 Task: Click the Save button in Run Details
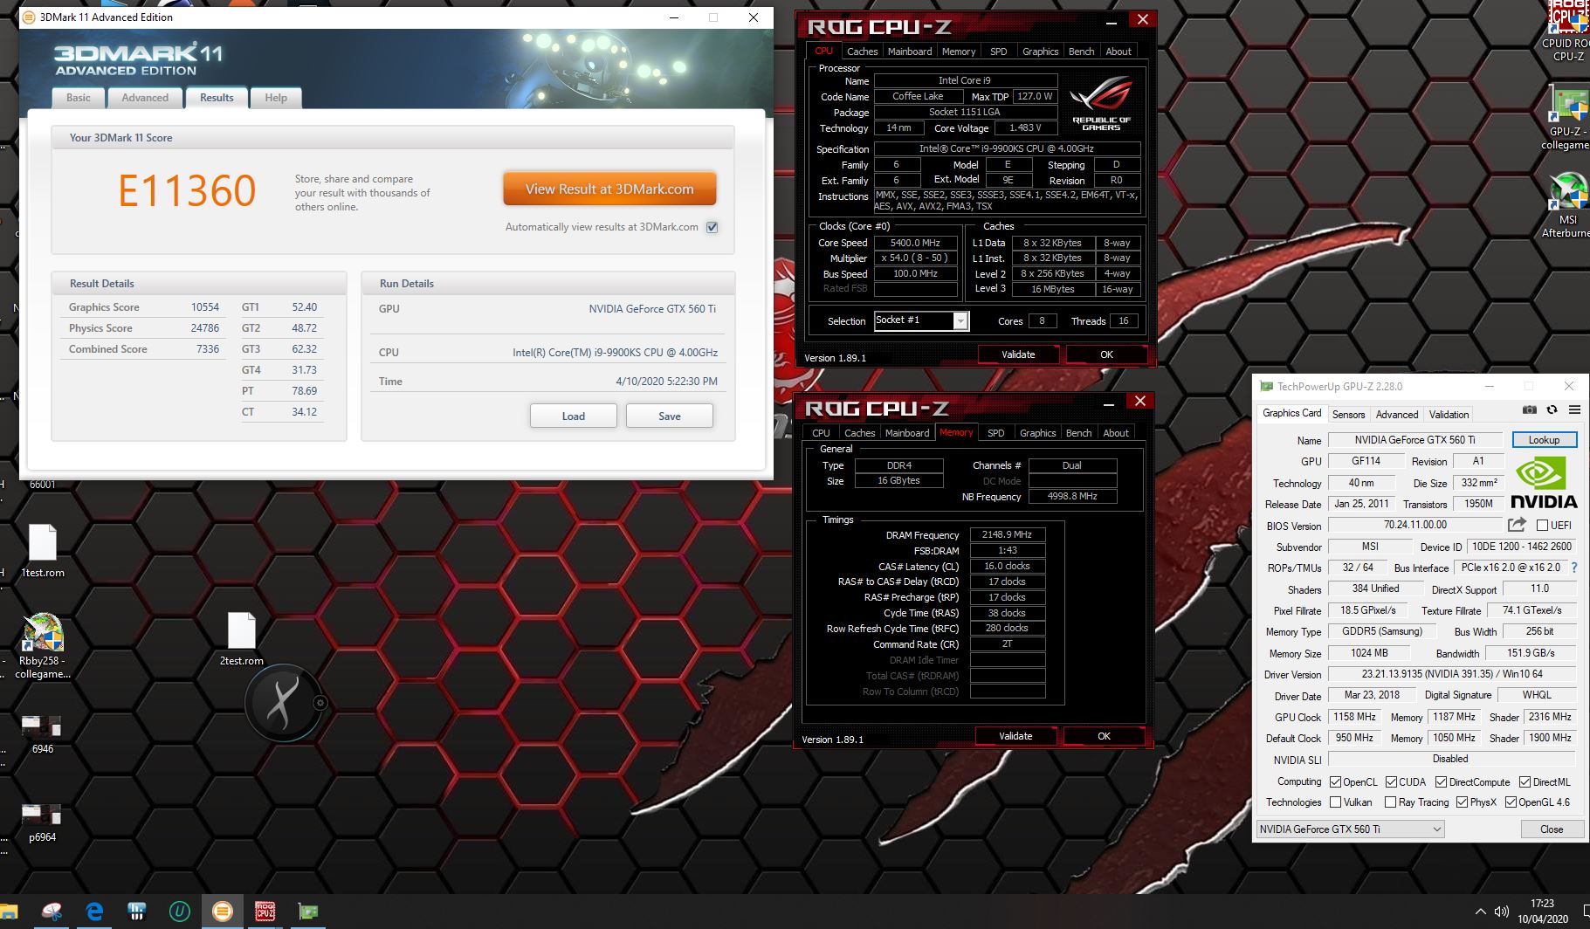pyautogui.click(x=670, y=416)
